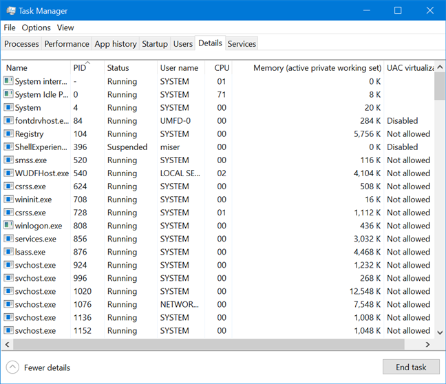
Task: Open the Options menu
Action: (36, 28)
